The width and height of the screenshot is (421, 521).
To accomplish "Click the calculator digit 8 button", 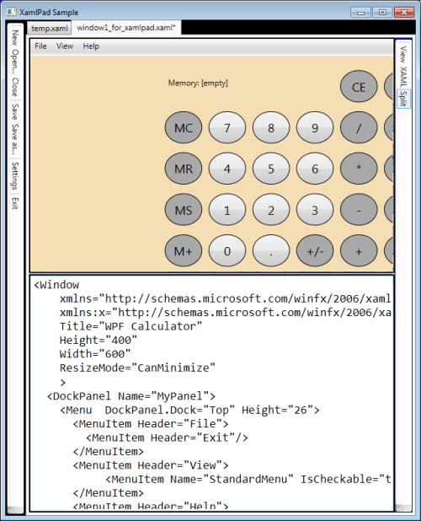I will click(271, 128).
